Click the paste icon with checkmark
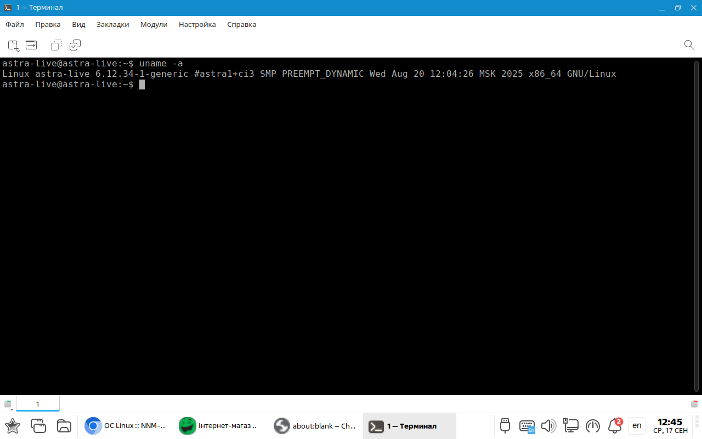This screenshot has height=439, width=702. click(x=75, y=45)
